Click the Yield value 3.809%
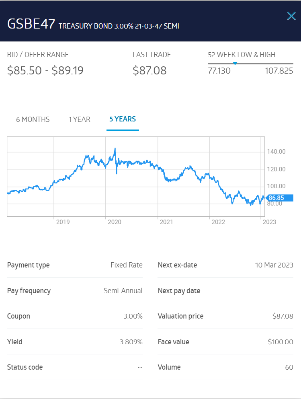 (131, 342)
